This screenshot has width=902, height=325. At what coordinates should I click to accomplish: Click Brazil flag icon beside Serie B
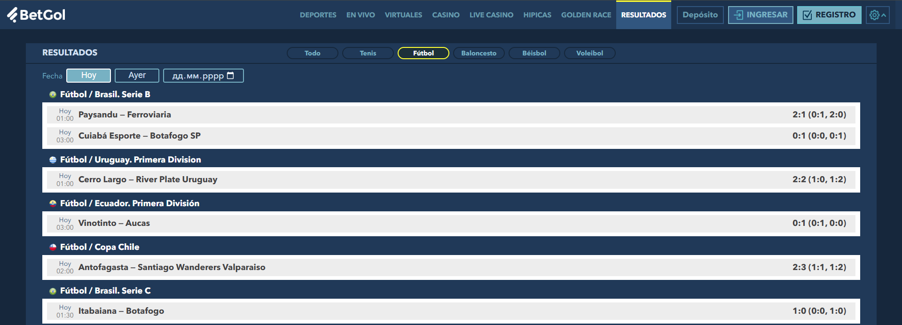[53, 94]
